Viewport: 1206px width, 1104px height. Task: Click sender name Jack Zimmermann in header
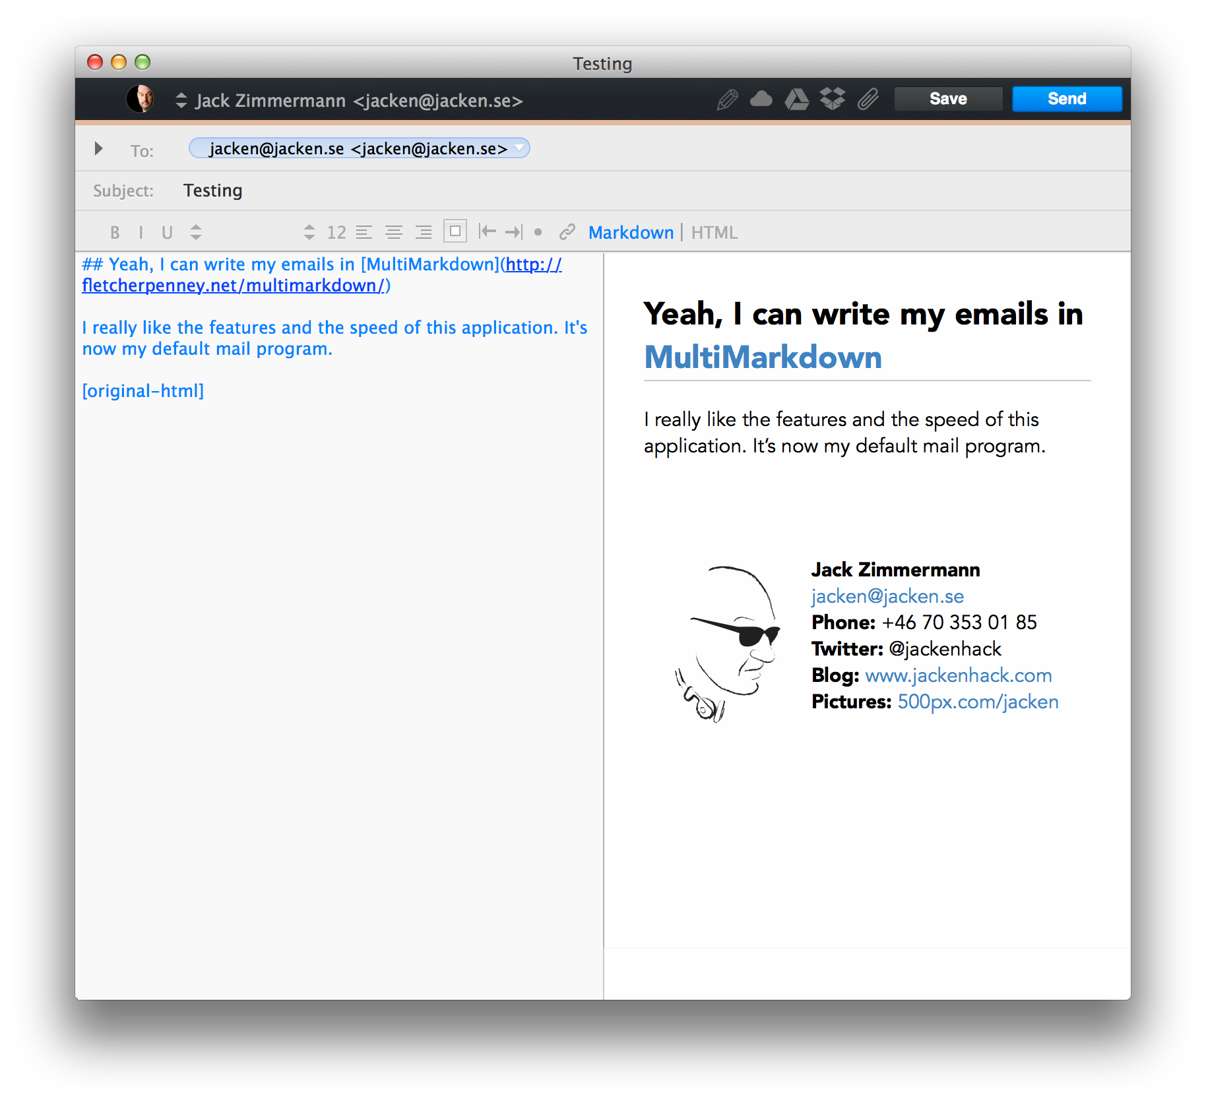point(270,100)
